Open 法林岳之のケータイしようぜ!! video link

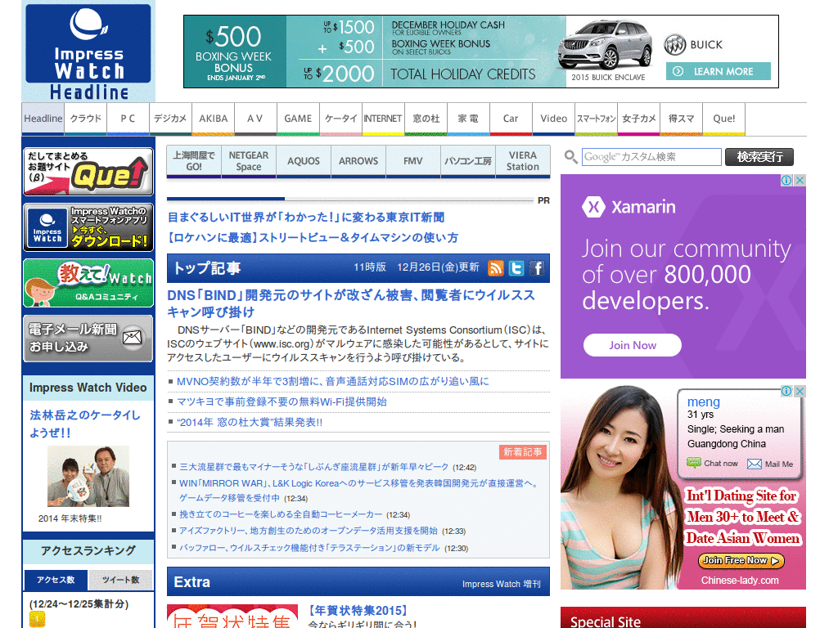pyautogui.click(x=85, y=424)
